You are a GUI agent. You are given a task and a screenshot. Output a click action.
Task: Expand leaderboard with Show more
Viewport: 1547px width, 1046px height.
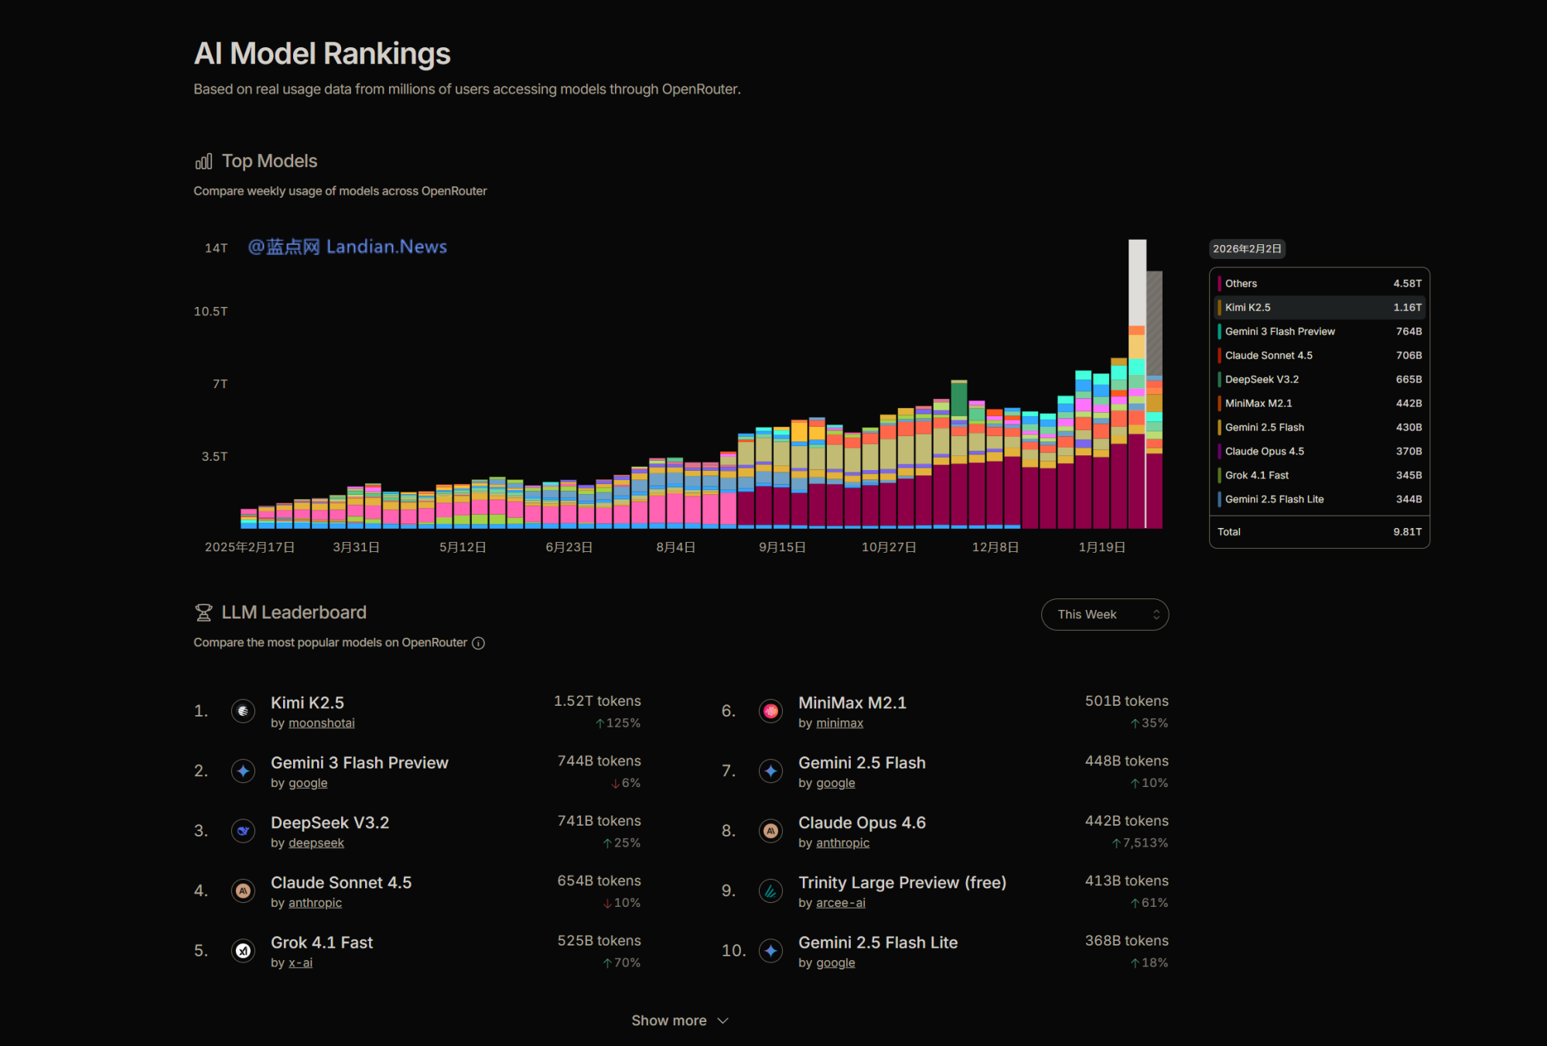[668, 1020]
